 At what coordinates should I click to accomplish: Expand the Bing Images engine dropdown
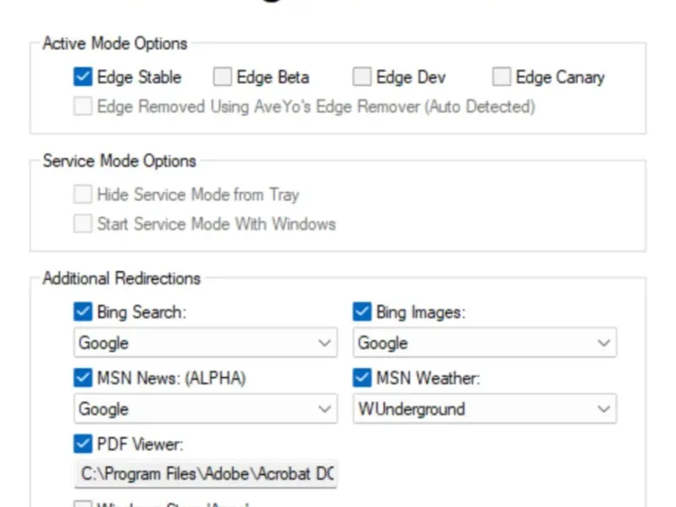pos(484,344)
